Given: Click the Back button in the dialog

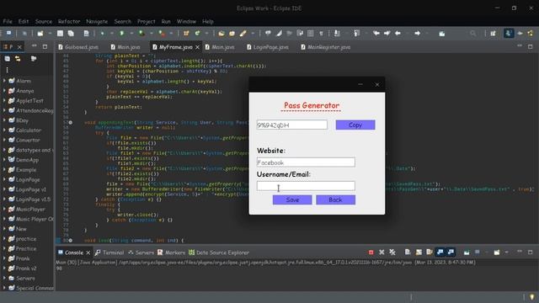Looking at the screenshot, I should pyautogui.click(x=335, y=199).
